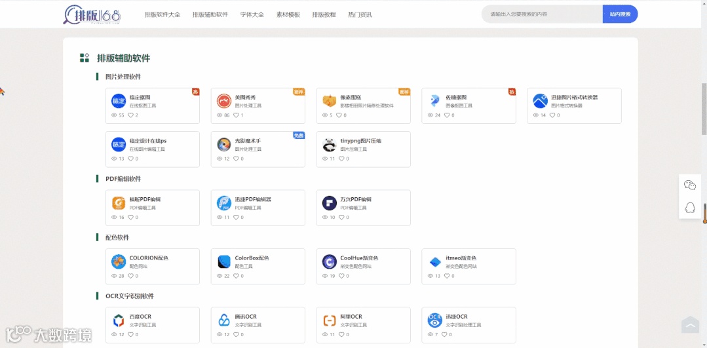Screen dimensions: 707x348
Task: Click the 免费 badge on 光影魔术手
Action: coord(299,135)
